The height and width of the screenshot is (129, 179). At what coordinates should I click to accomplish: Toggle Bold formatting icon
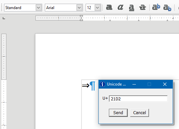109,7
